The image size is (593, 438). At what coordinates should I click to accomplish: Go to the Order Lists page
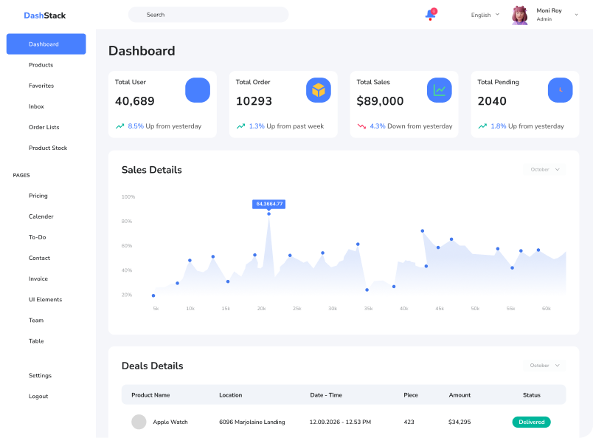click(44, 127)
